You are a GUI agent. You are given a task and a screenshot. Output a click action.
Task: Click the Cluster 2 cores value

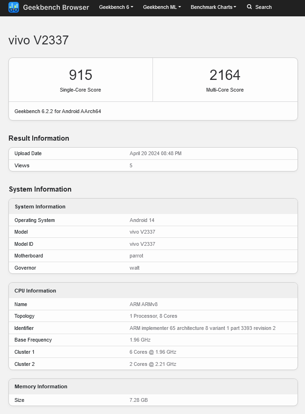point(152,364)
